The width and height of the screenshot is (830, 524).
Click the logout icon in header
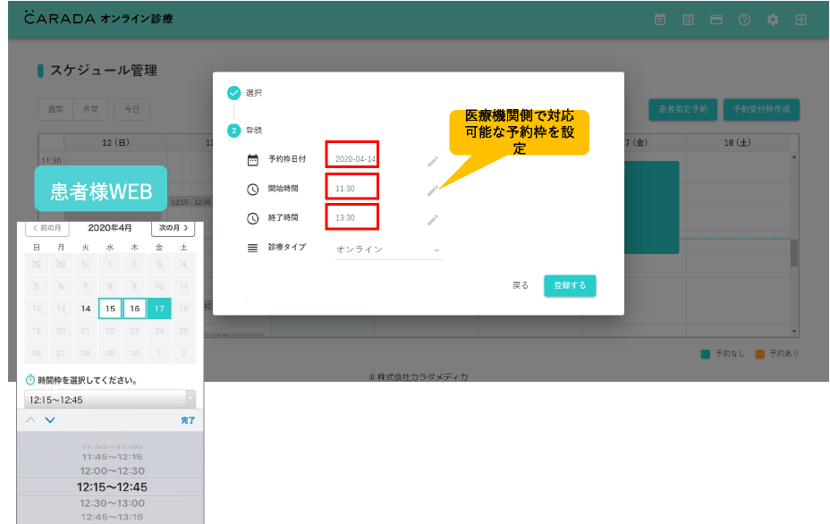(x=800, y=20)
